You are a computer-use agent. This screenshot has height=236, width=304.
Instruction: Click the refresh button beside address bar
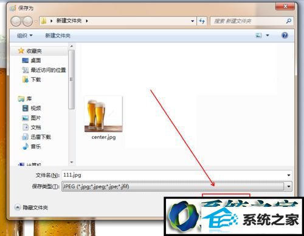[x=202, y=21]
